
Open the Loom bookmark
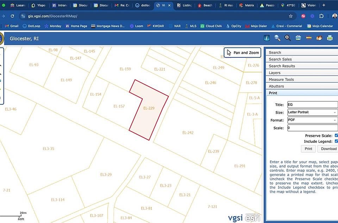pyautogui.click(x=137, y=26)
